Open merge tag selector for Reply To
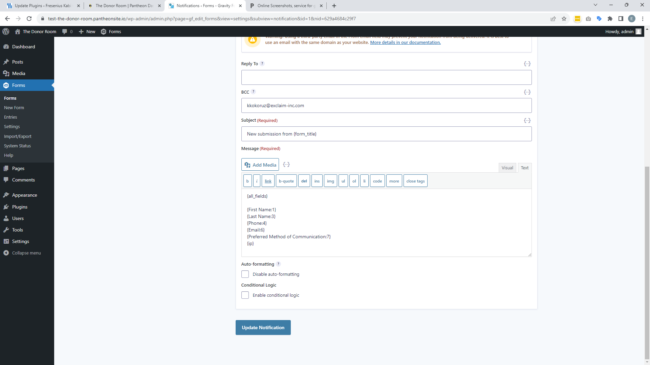Viewport: 650px width, 365px height. 527,64
